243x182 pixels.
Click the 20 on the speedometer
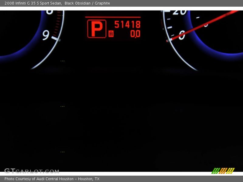pos(180,12)
